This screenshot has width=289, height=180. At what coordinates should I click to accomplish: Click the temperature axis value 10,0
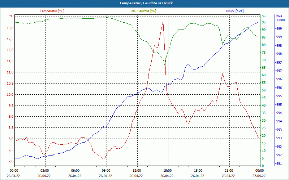[10, 94]
